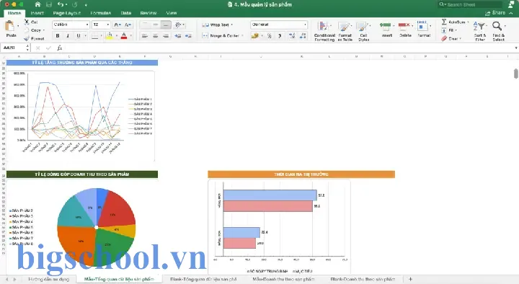Click the Undo arrow icon
Viewport: 519px width, 284px height.
tap(61, 4)
